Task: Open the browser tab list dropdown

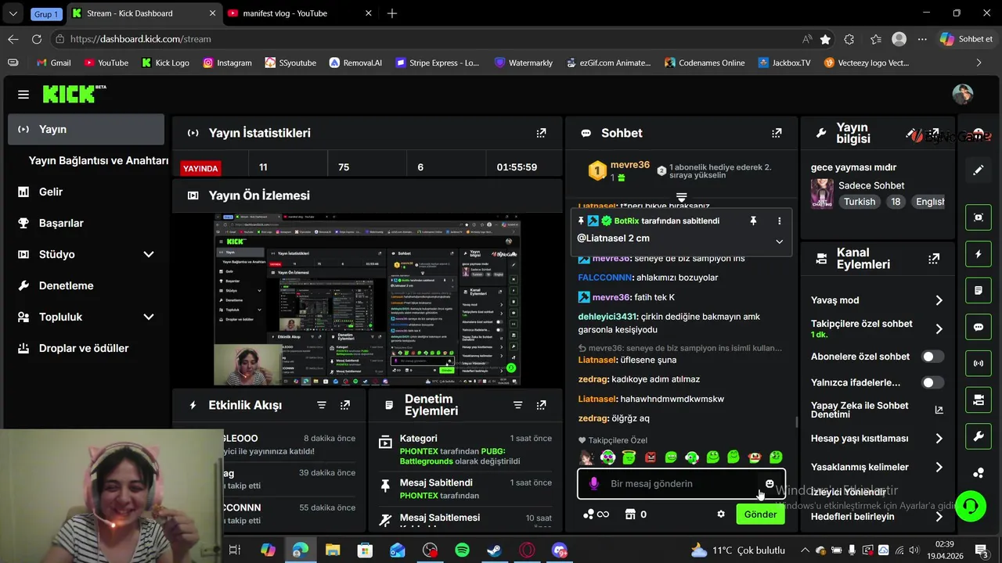Action: (13, 13)
